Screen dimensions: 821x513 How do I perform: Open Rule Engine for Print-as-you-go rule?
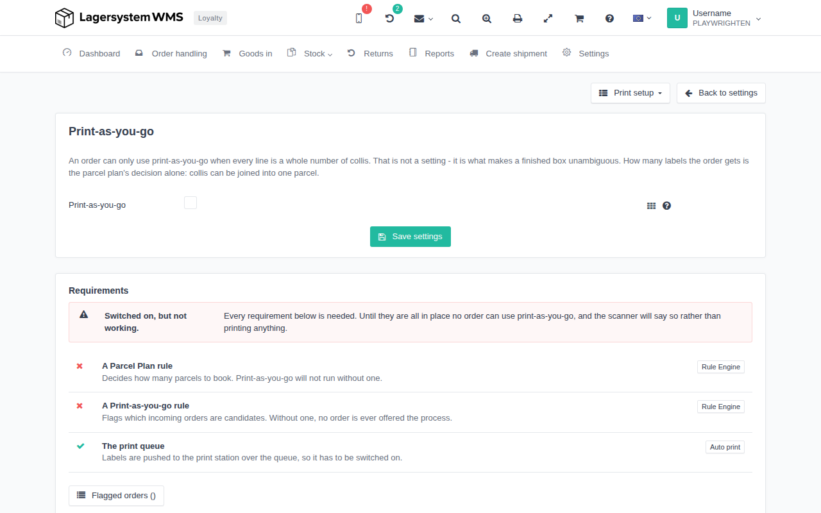click(x=721, y=407)
